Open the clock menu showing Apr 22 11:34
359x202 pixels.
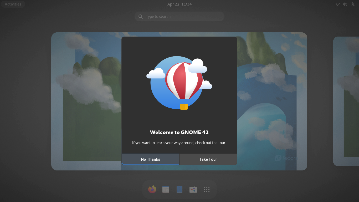point(179,4)
